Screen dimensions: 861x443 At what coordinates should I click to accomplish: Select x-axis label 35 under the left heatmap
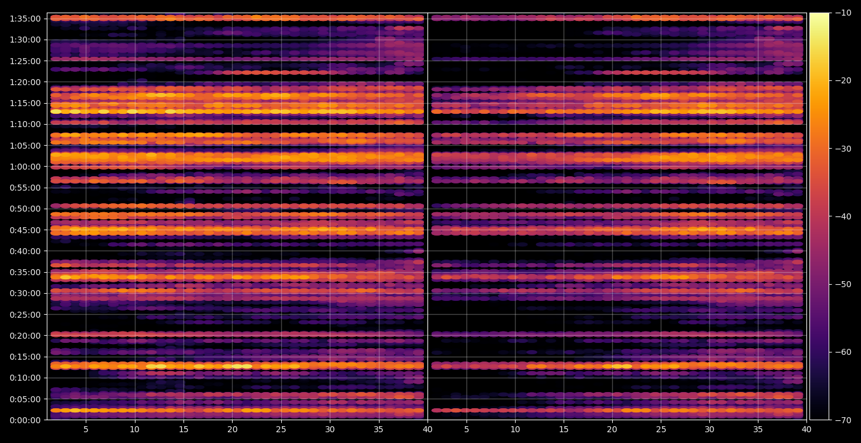[x=379, y=430]
